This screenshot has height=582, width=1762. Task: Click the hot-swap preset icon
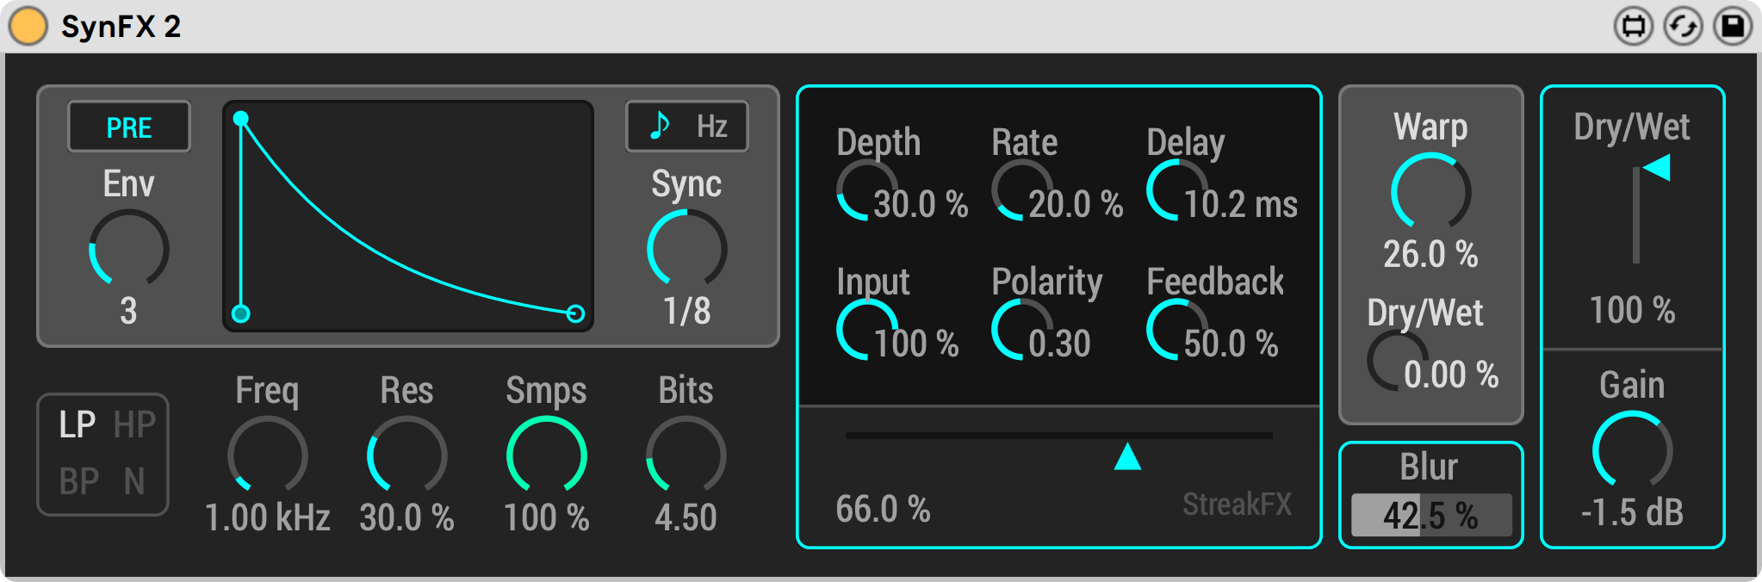point(1682,26)
